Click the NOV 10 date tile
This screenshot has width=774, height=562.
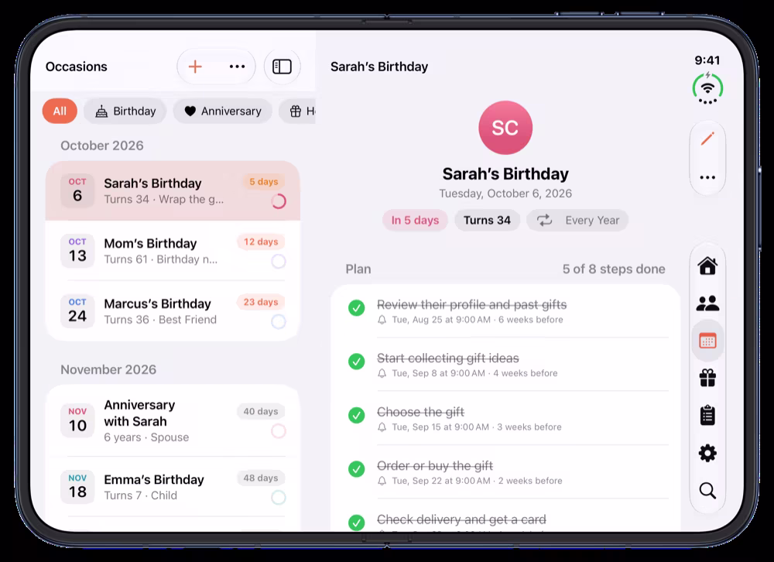point(77,420)
